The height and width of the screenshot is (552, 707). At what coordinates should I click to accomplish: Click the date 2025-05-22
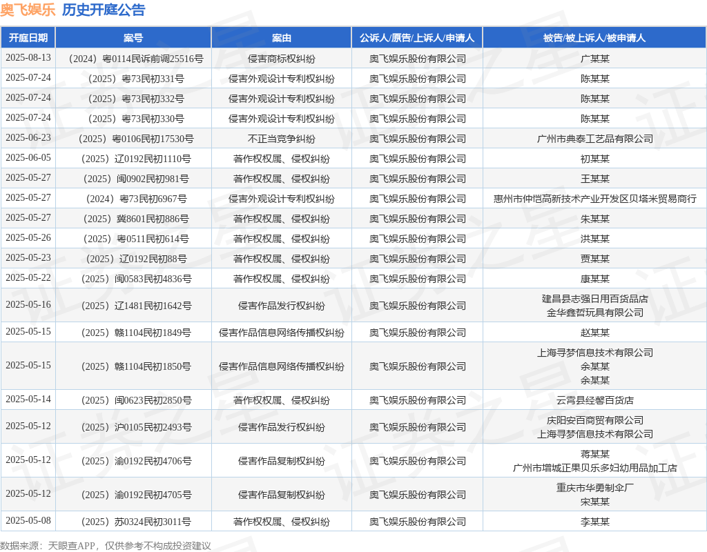point(28,277)
